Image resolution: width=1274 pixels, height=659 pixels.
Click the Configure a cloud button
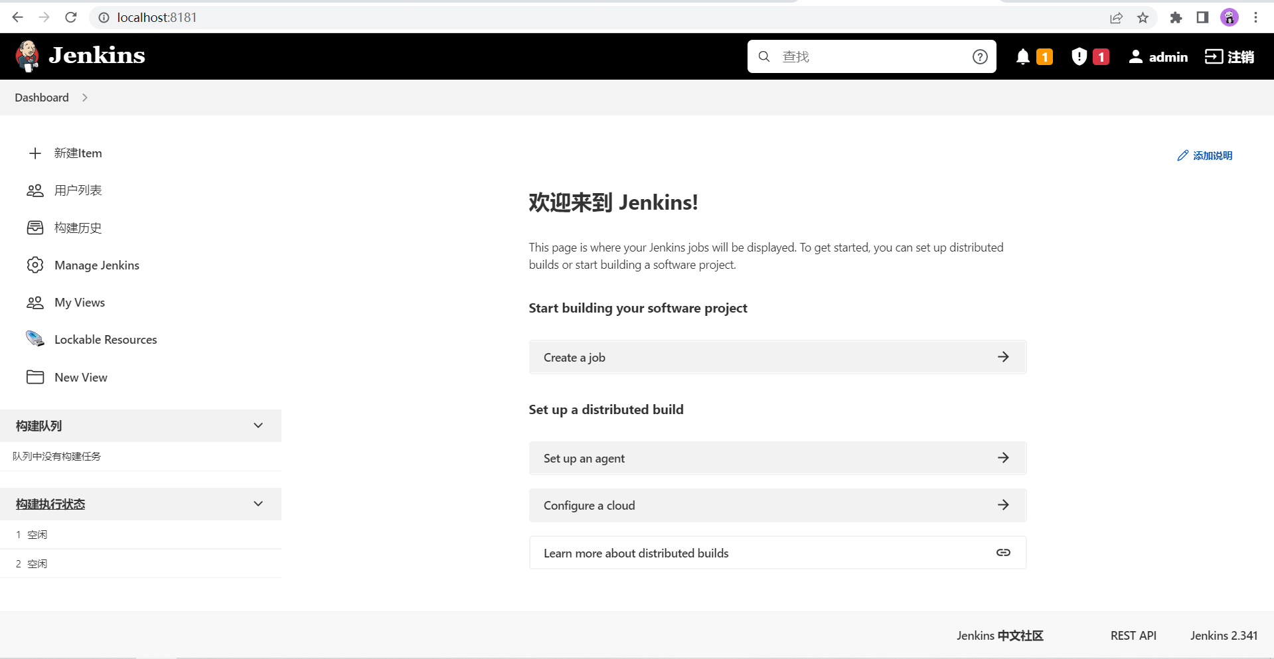tap(777, 505)
